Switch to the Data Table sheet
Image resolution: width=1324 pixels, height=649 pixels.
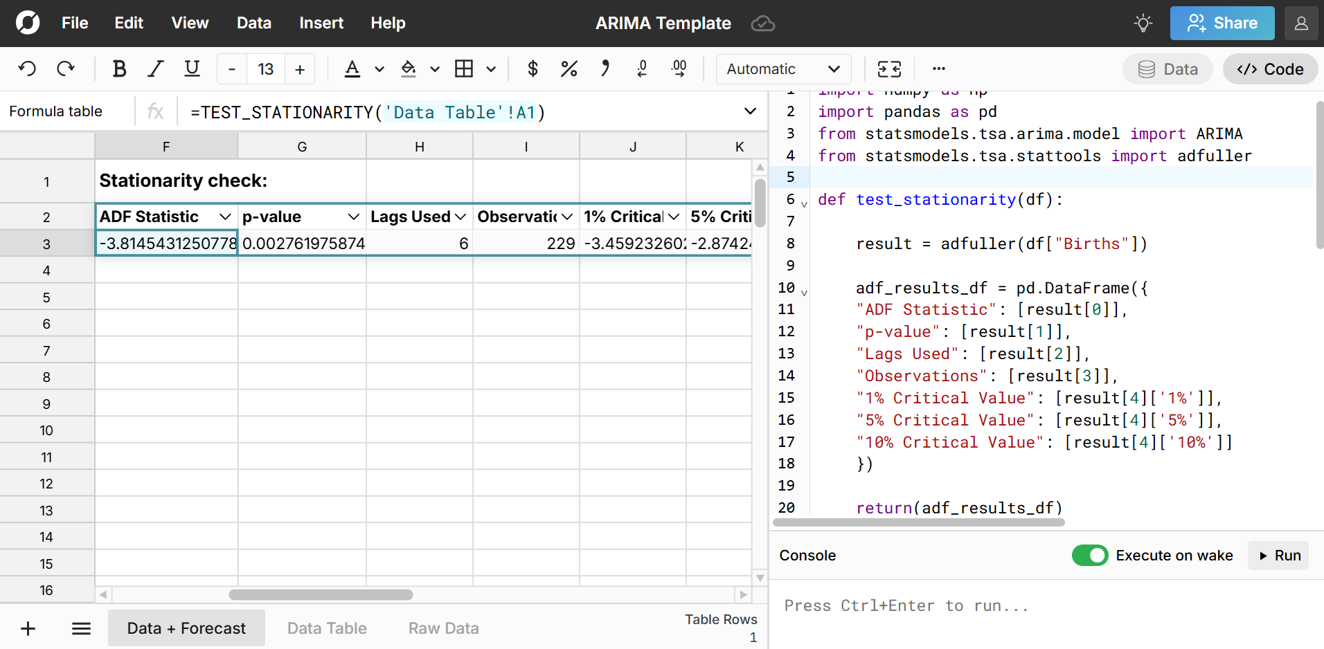327,628
